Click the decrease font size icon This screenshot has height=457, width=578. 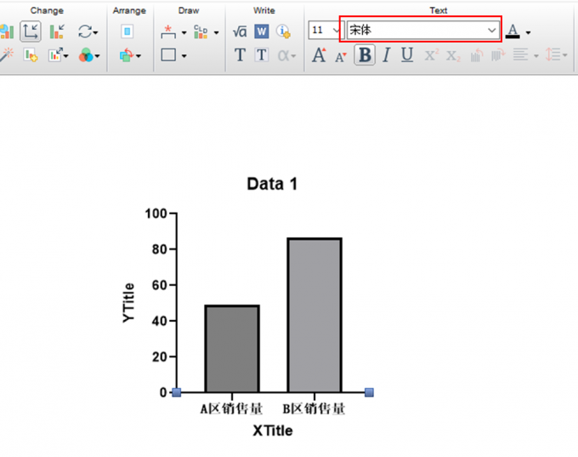click(340, 56)
